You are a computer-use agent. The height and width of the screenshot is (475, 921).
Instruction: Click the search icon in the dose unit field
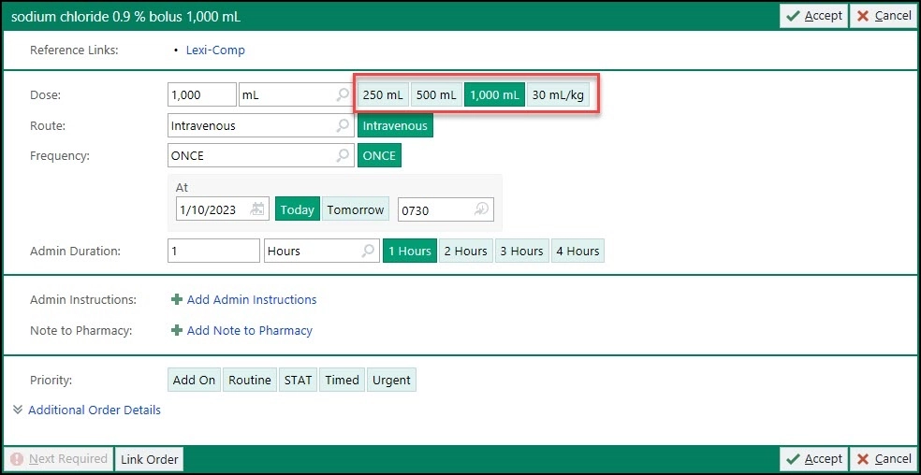tap(343, 94)
